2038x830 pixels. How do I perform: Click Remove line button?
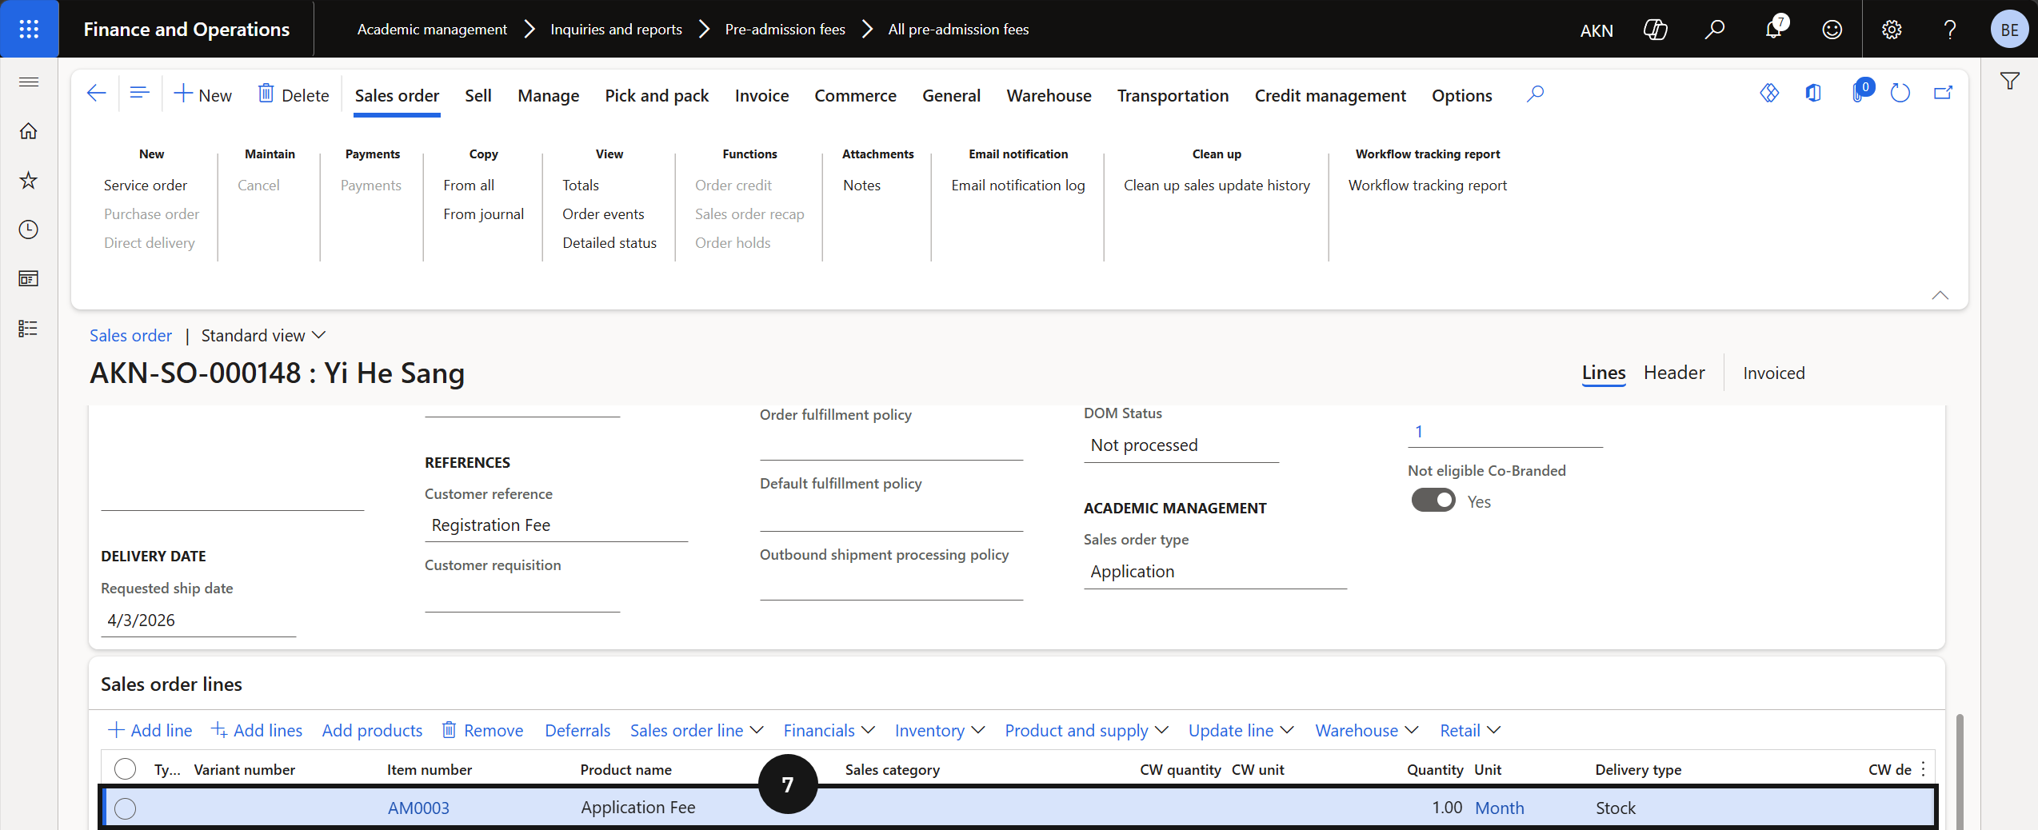pyautogui.click(x=483, y=730)
